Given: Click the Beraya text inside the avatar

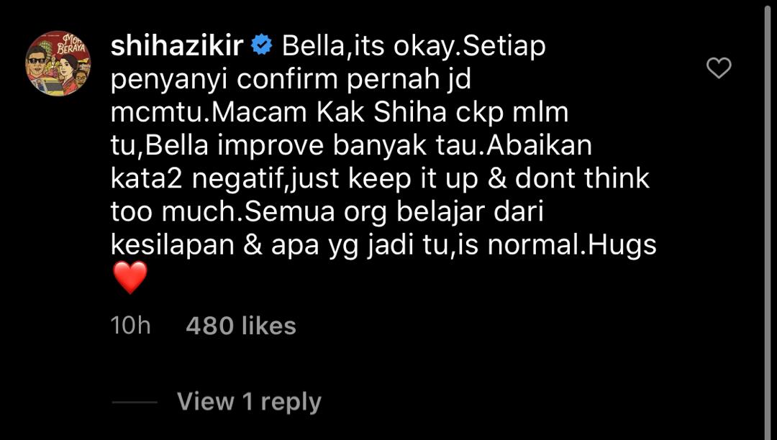Looking at the screenshot, I should [x=72, y=48].
